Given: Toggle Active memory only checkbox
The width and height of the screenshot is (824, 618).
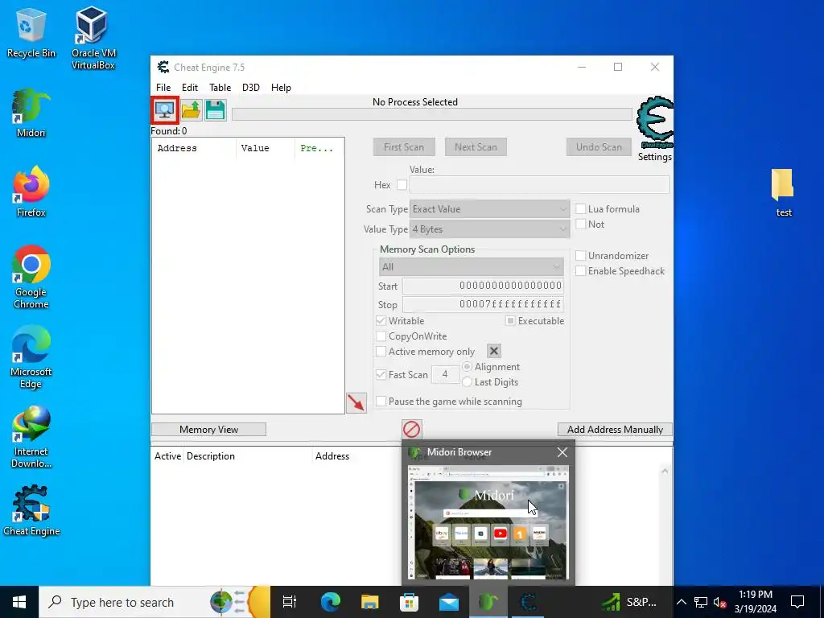Looking at the screenshot, I should [381, 351].
